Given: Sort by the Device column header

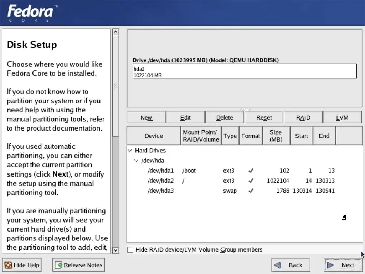Looking at the screenshot, I should (154, 136).
